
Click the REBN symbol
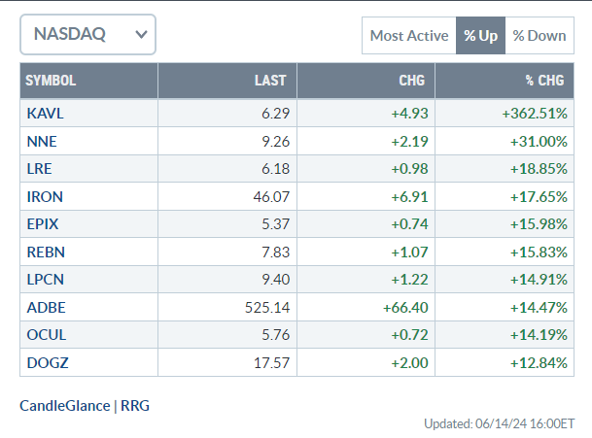click(x=45, y=253)
